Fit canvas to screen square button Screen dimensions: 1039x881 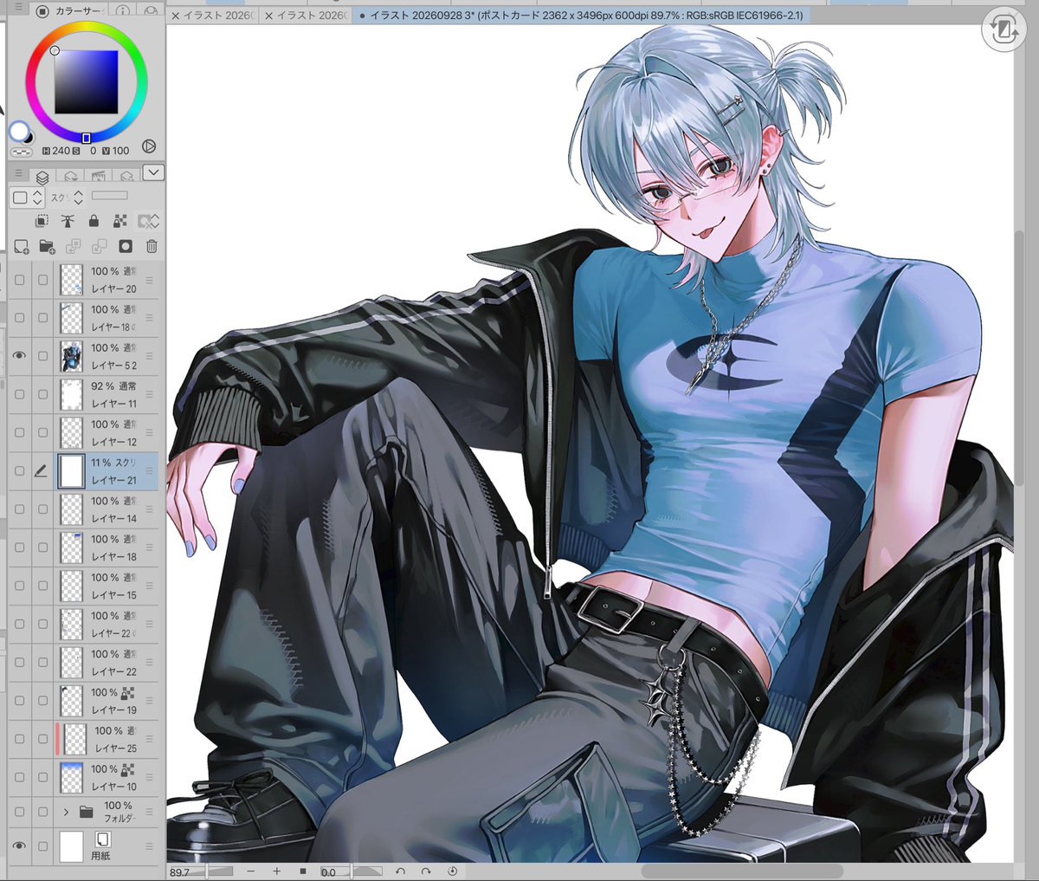pyautogui.click(x=303, y=871)
